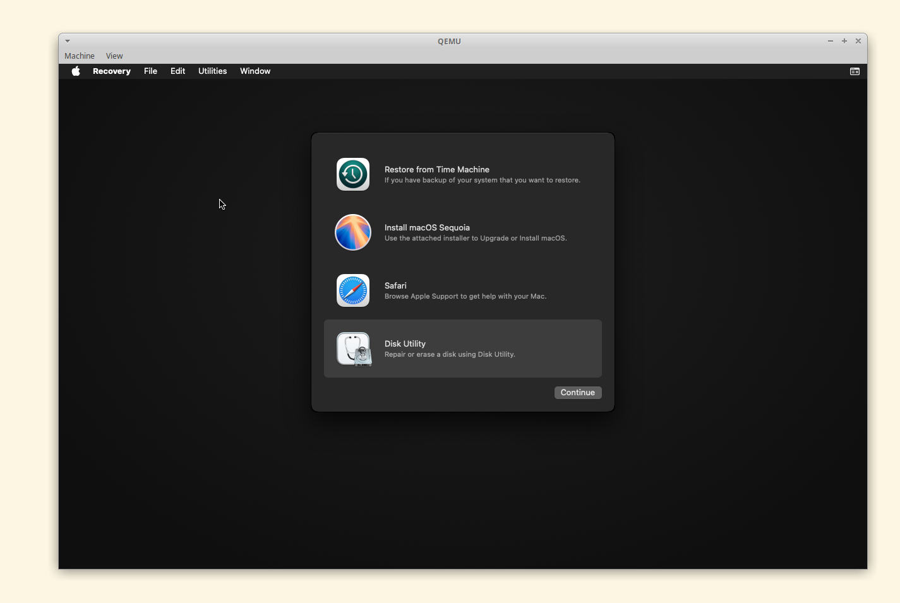Click the Safari compass icon
Screen dimensions: 900x603
352,290
